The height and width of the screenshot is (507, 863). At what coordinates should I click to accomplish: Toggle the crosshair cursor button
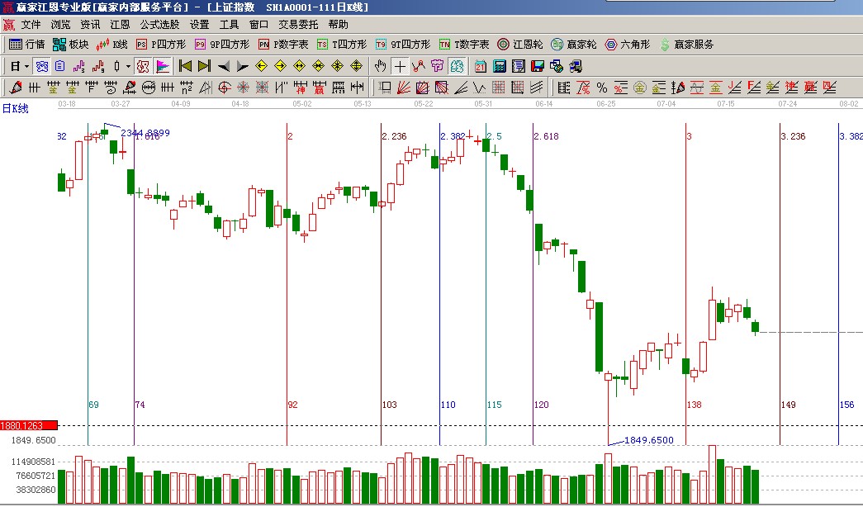coord(400,66)
